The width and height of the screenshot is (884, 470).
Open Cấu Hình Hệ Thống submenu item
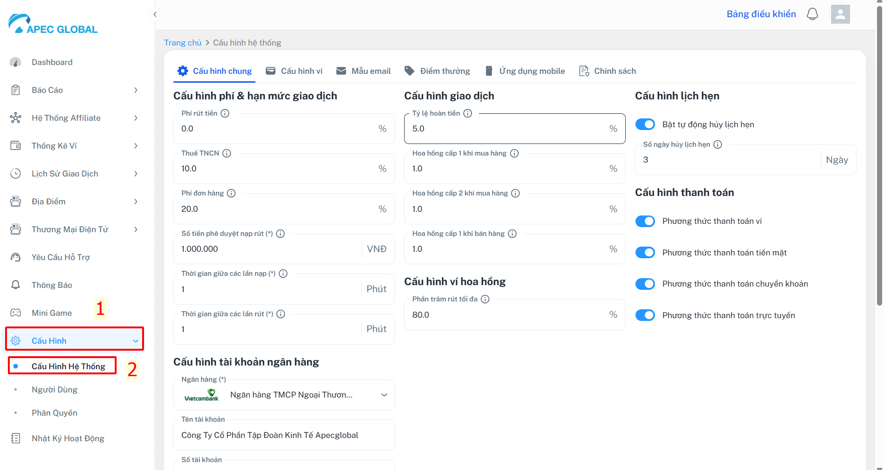click(68, 366)
